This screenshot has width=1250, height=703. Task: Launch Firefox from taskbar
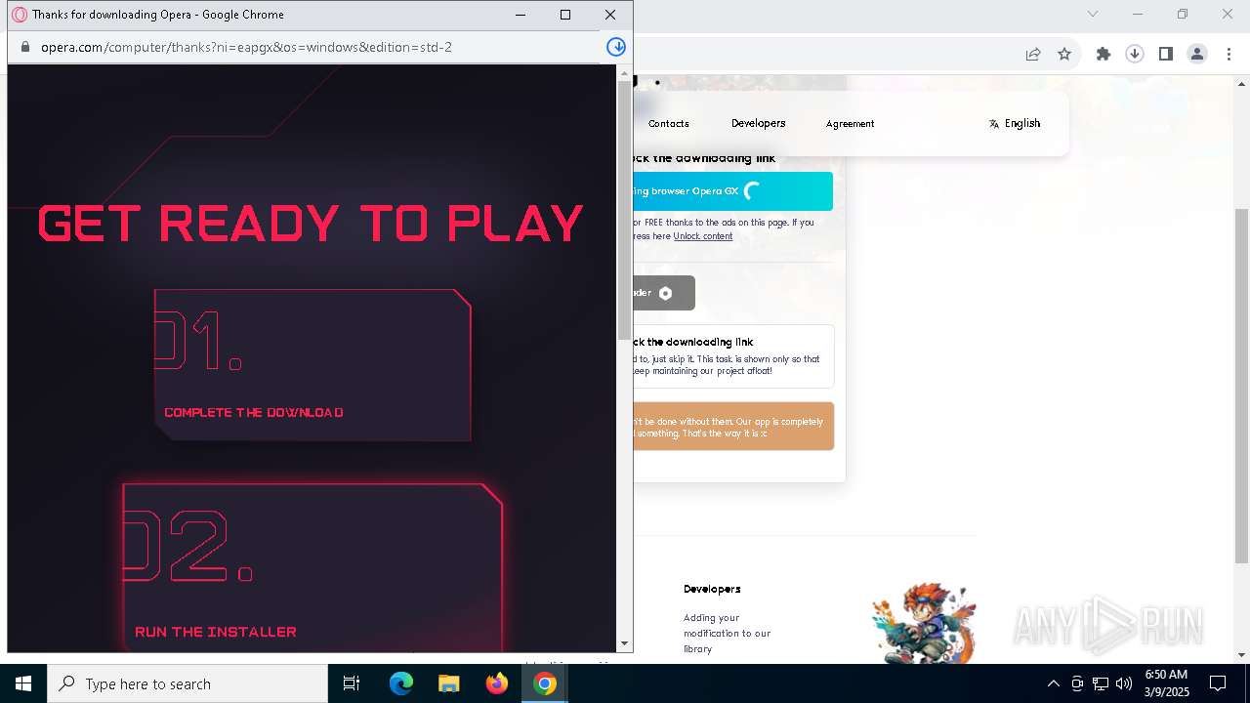click(497, 683)
